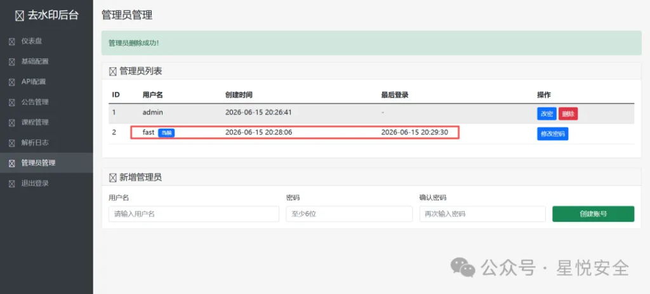Open 公告管理 in the sidebar

click(46, 102)
